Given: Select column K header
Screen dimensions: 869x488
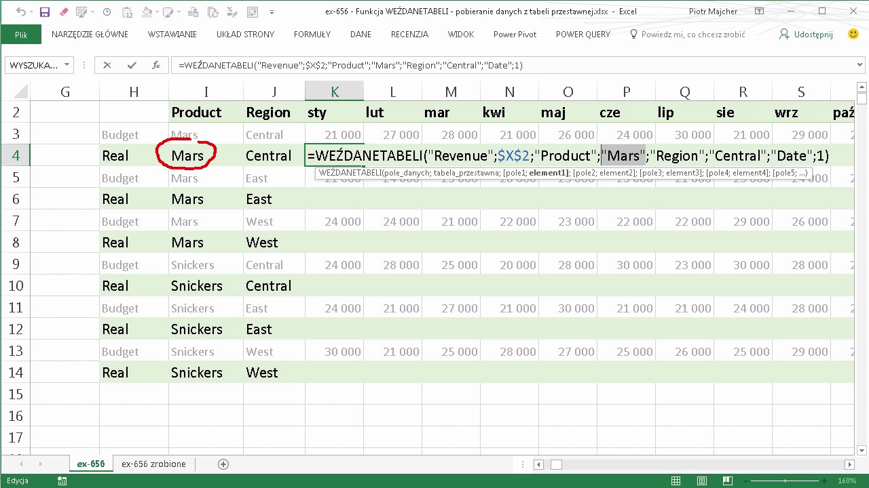Looking at the screenshot, I should click(335, 91).
